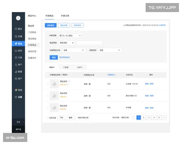Check the select-all box in table header
182x145 pixels.
tap(47, 75)
